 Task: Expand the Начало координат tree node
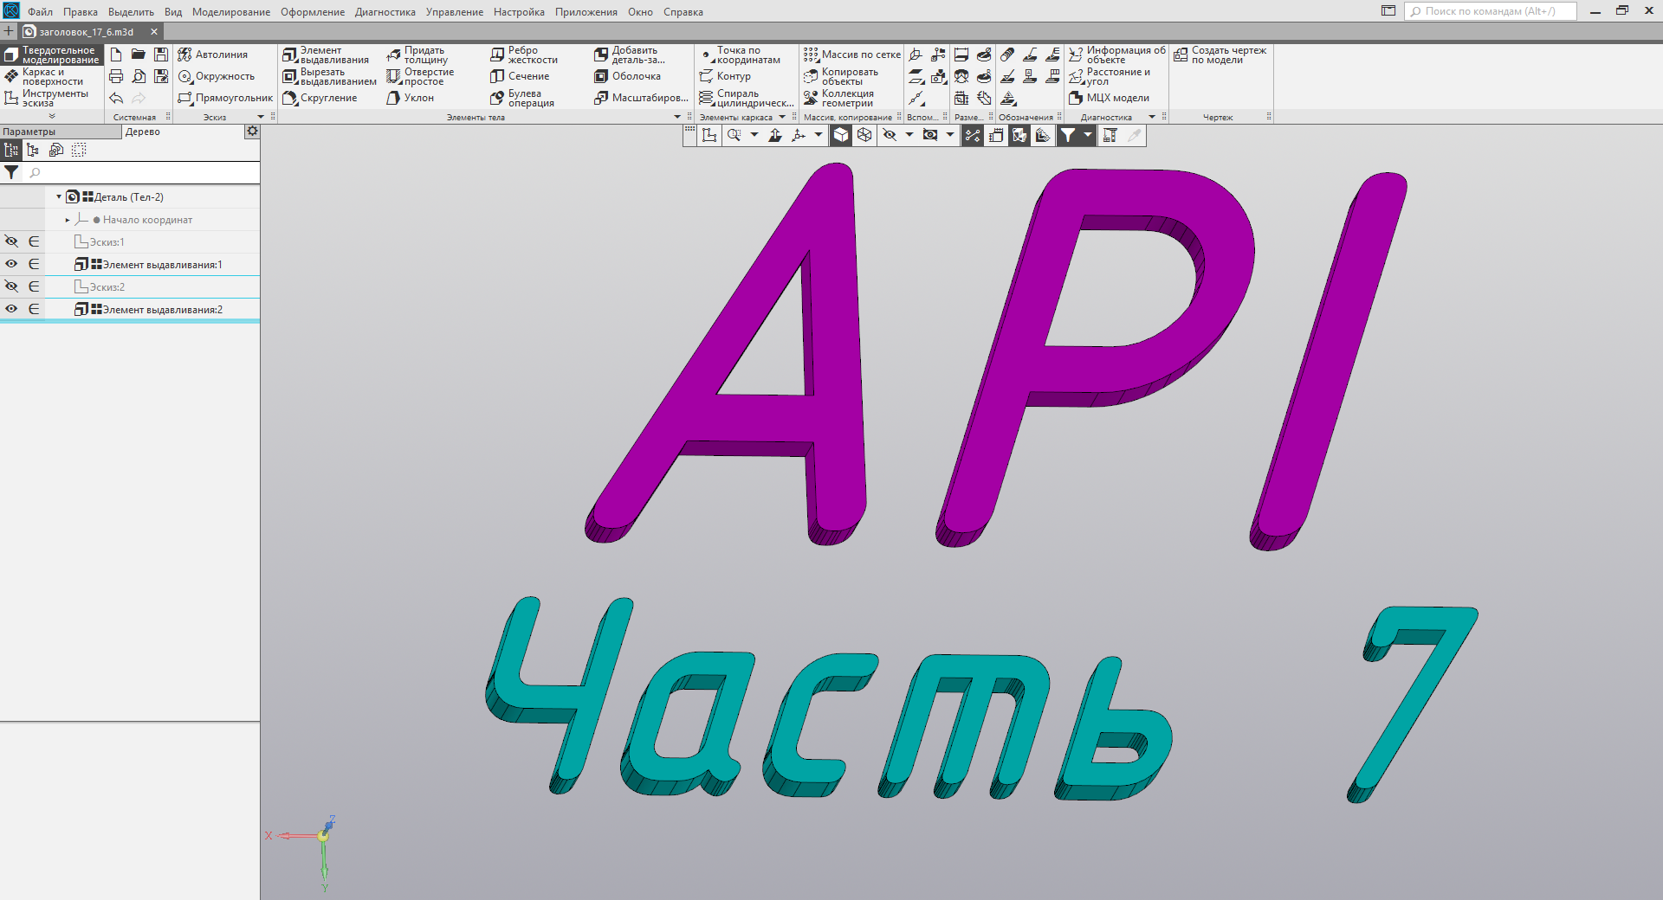67,220
